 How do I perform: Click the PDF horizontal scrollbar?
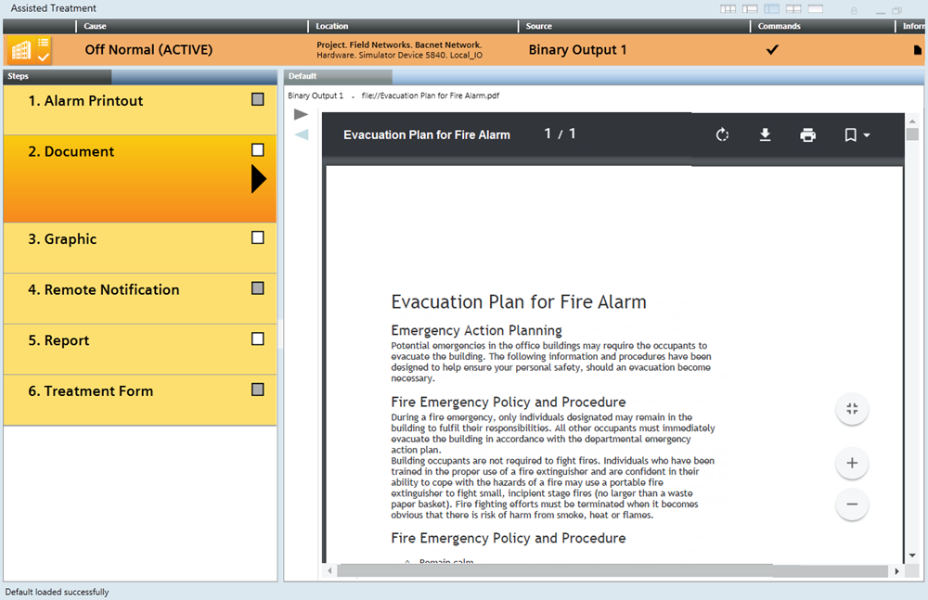(612, 571)
